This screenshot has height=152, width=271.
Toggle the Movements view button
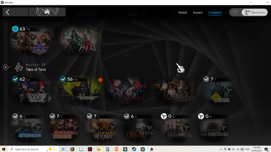255,12
